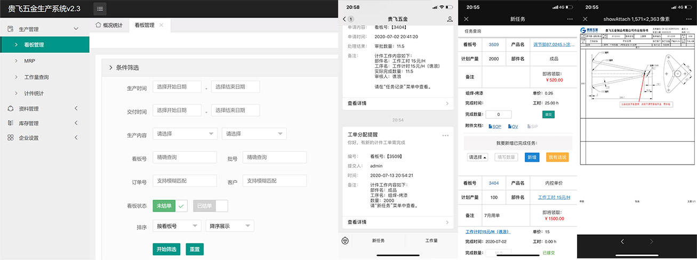Toggle the 已结单 status switch

(210, 206)
